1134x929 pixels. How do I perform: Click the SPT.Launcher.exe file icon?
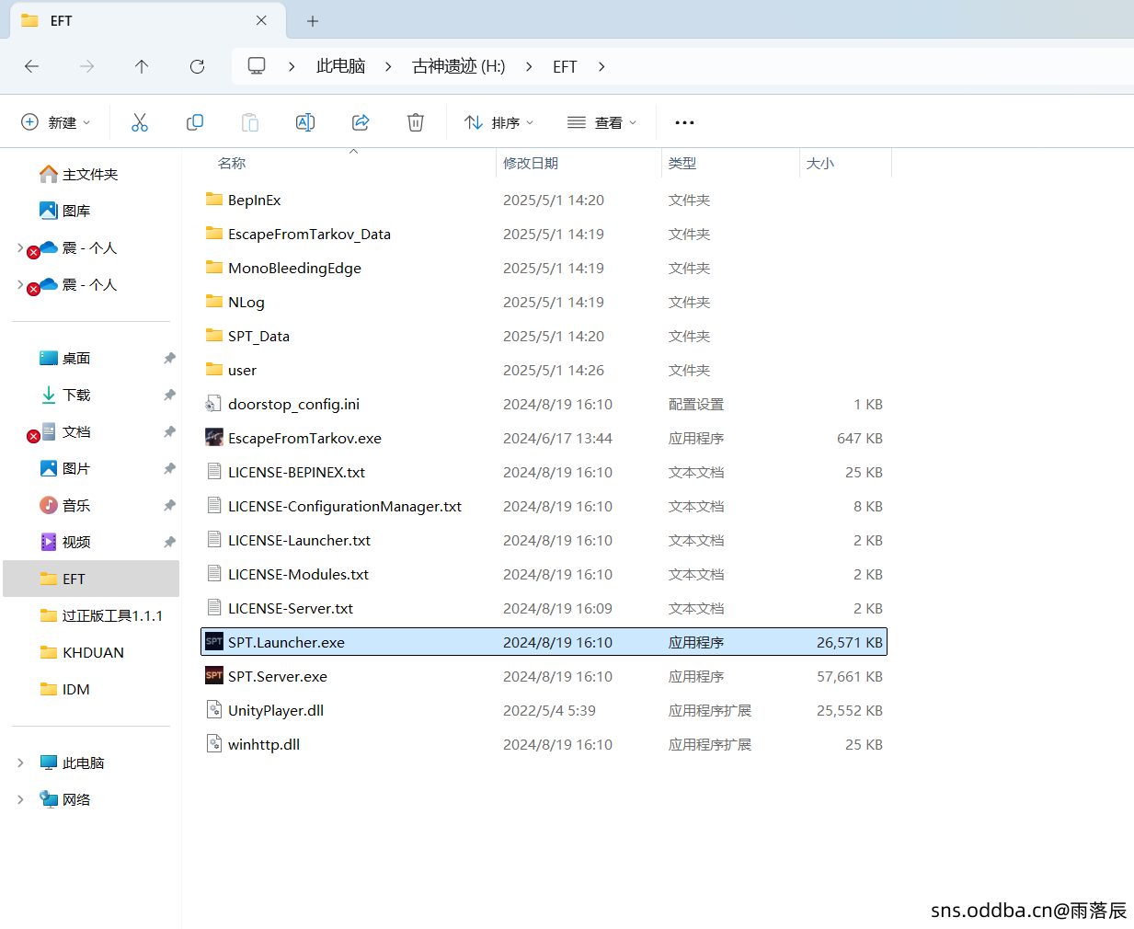214,642
